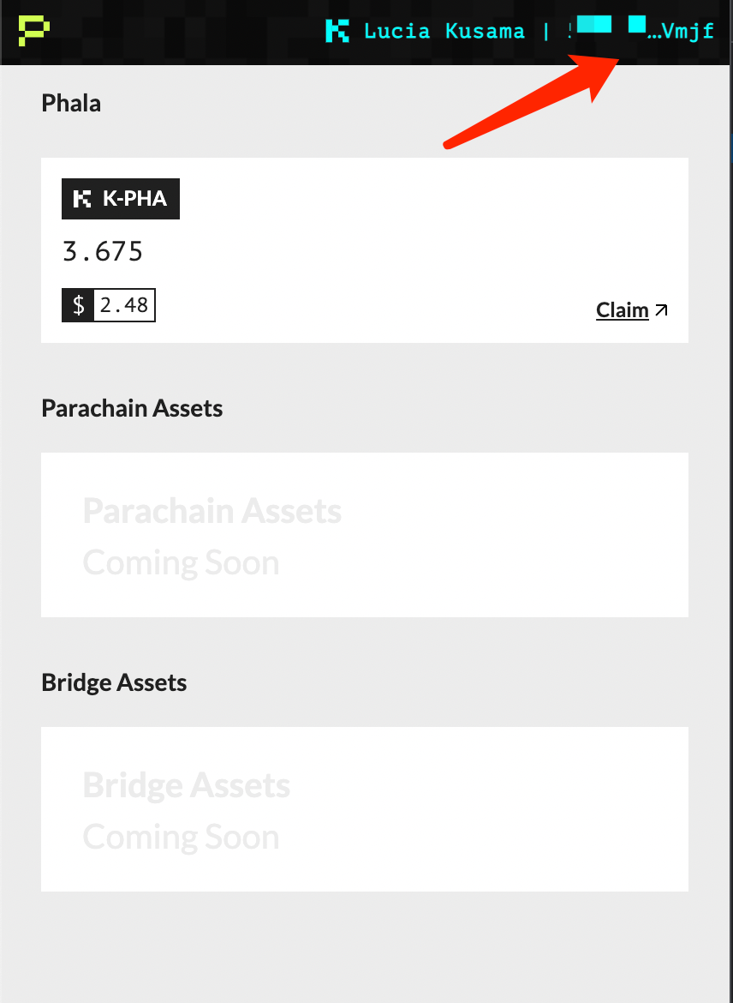Click the Bridge Assets section heading
Viewport: 733px width, 1003px height.
click(114, 682)
